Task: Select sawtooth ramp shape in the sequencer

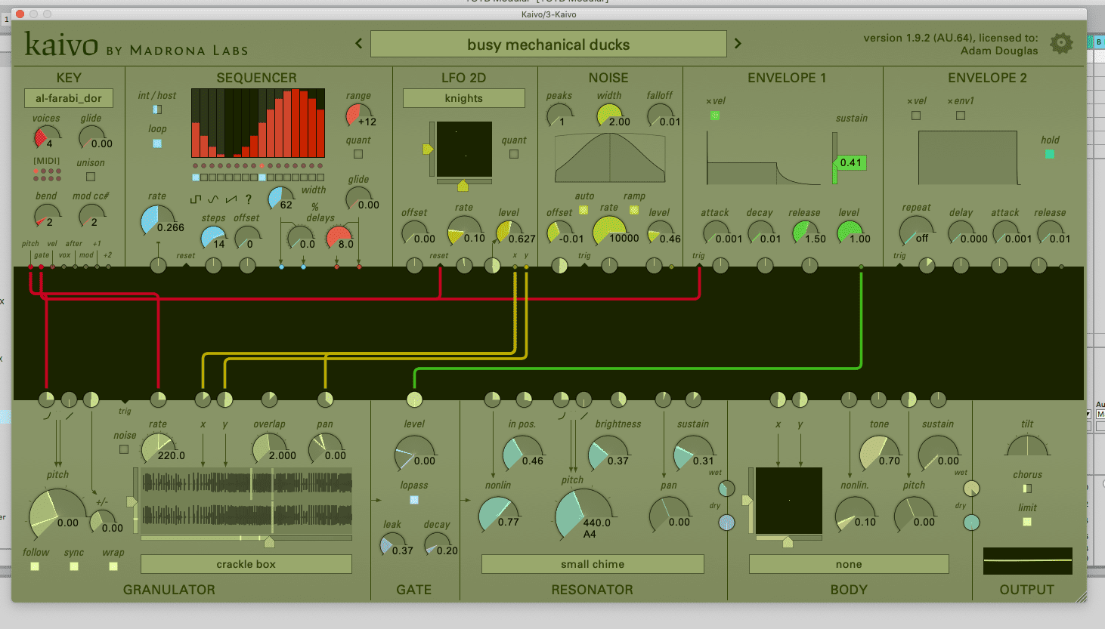Action: coord(231,199)
